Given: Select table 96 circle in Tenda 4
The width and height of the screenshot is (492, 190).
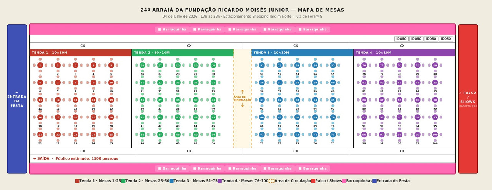Looking at the screenshot, I should [x=364, y=135].
